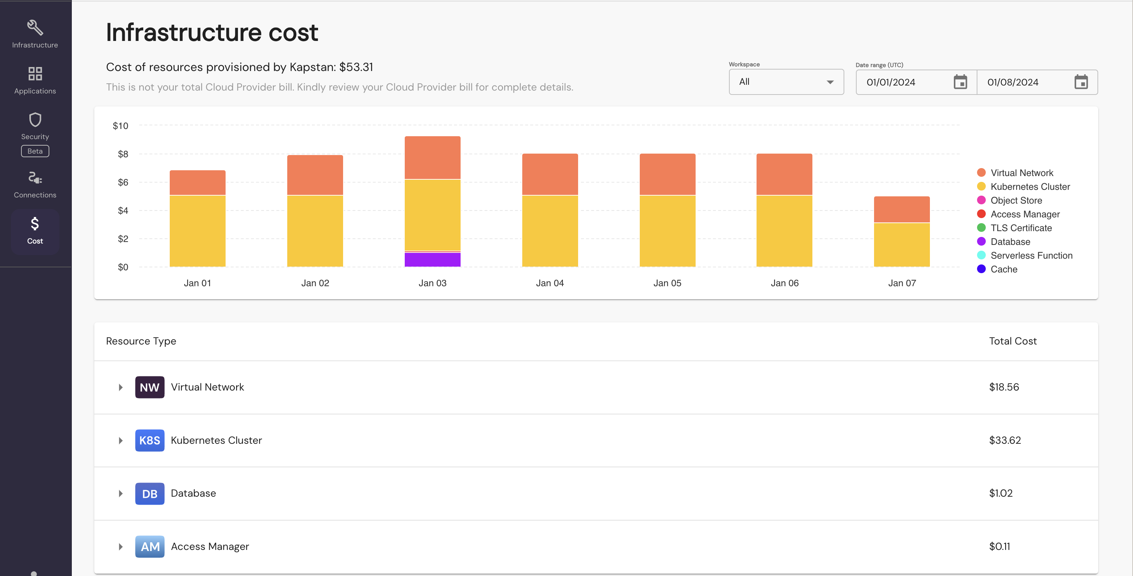The width and height of the screenshot is (1133, 576).
Task: Click Access Manager row name text
Action: click(x=210, y=547)
